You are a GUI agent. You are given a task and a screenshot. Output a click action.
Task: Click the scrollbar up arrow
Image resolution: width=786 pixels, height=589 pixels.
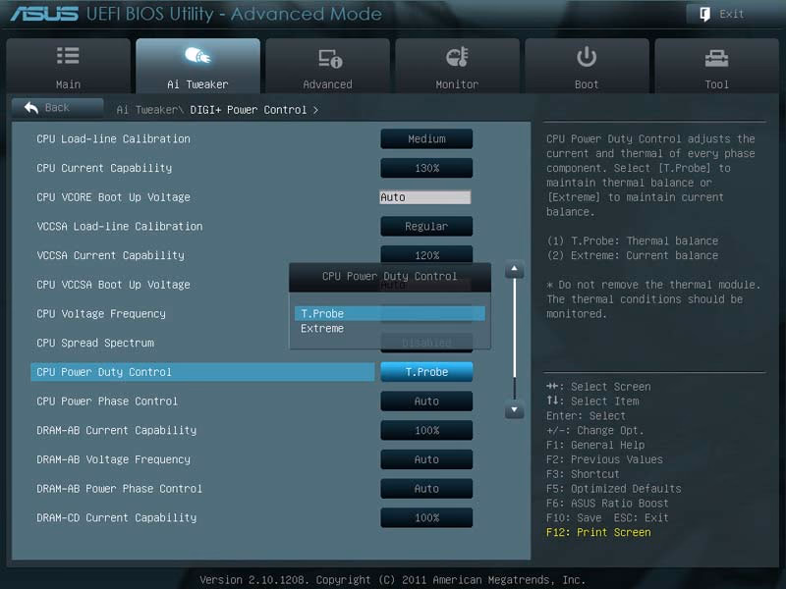[514, 269]
